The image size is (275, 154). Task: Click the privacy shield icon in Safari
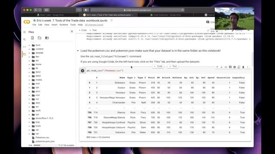click(x=86, y=10)
